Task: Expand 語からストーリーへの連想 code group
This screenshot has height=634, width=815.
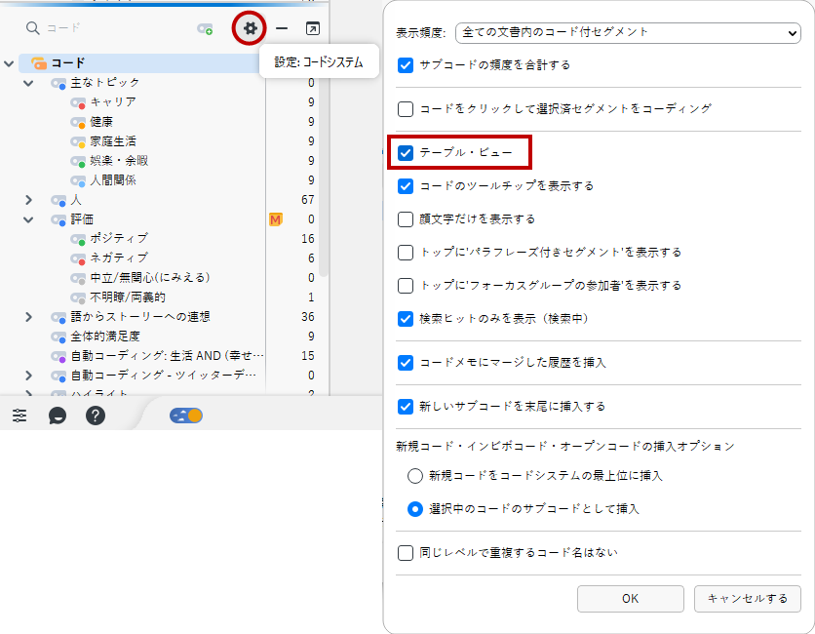Action: pyautogui.click(x=28, y=317)
